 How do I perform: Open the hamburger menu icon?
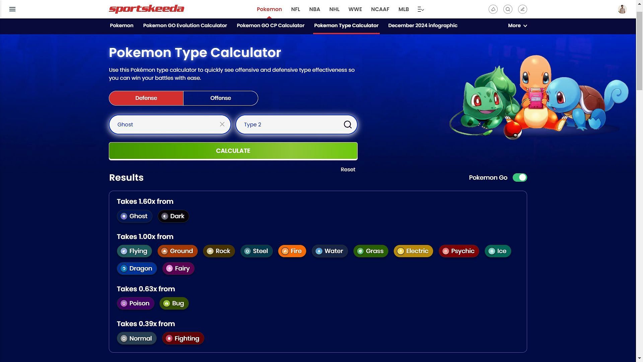pos(12,8)
